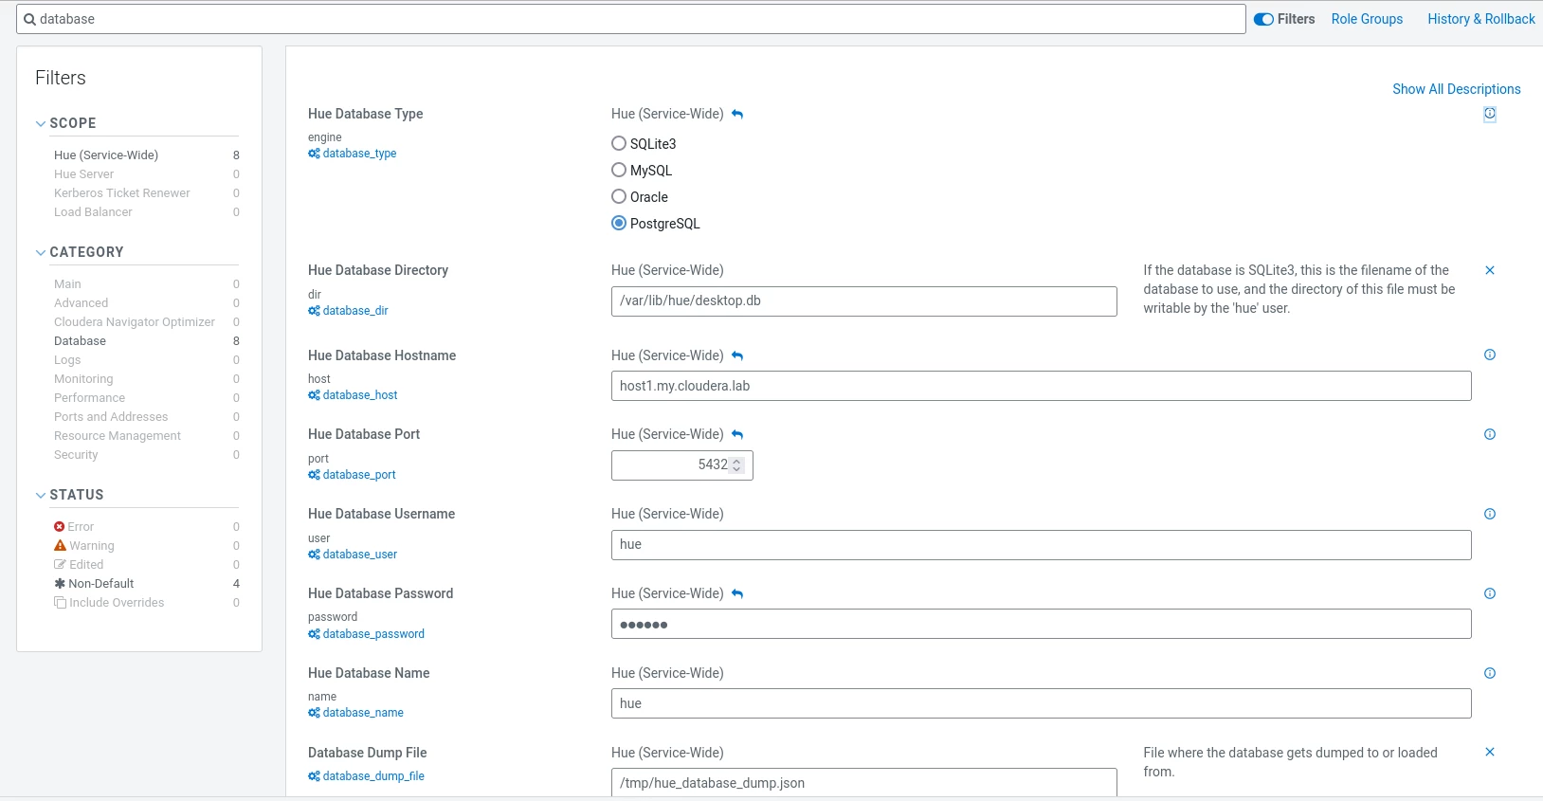Select the Oracle radio option

(x=619, y=196)
